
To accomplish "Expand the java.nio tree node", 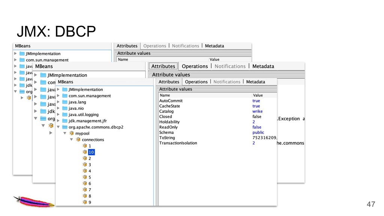I will (58, 108).
